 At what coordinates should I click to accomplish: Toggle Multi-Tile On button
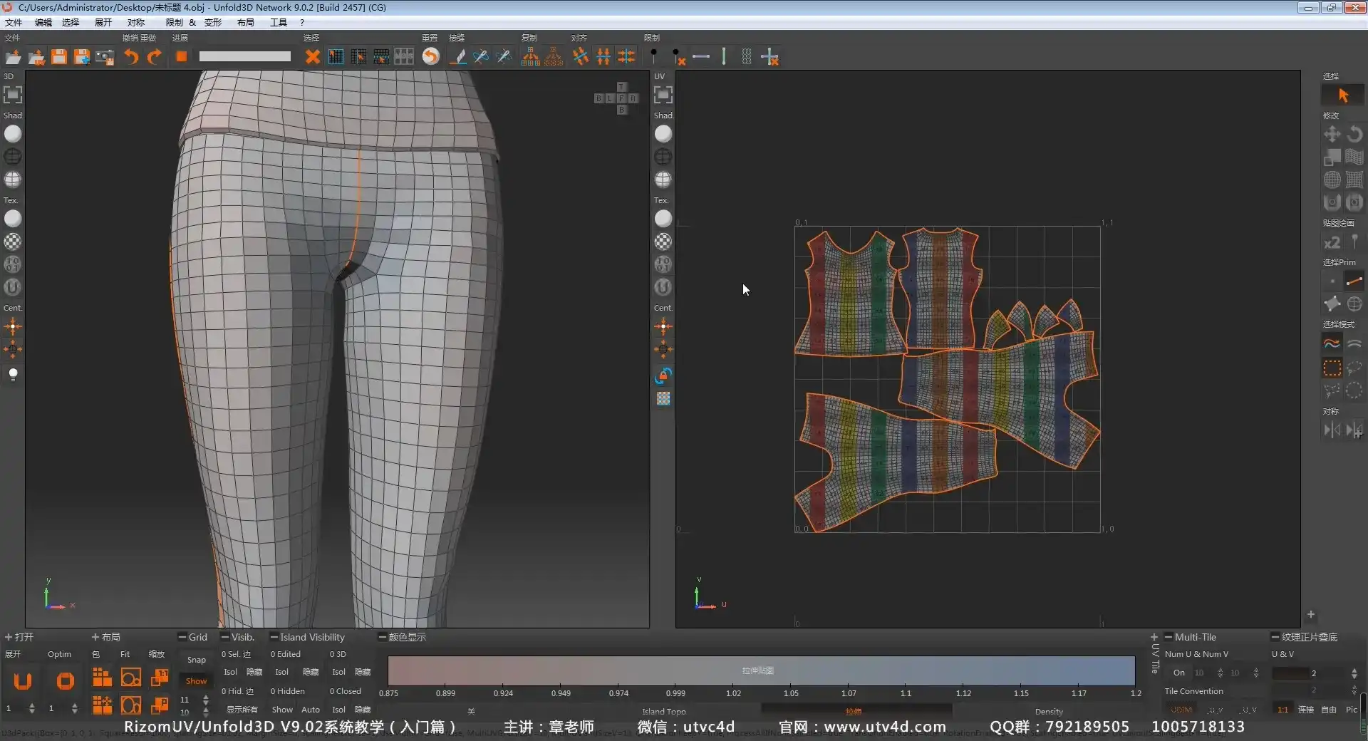(1179, 673)
